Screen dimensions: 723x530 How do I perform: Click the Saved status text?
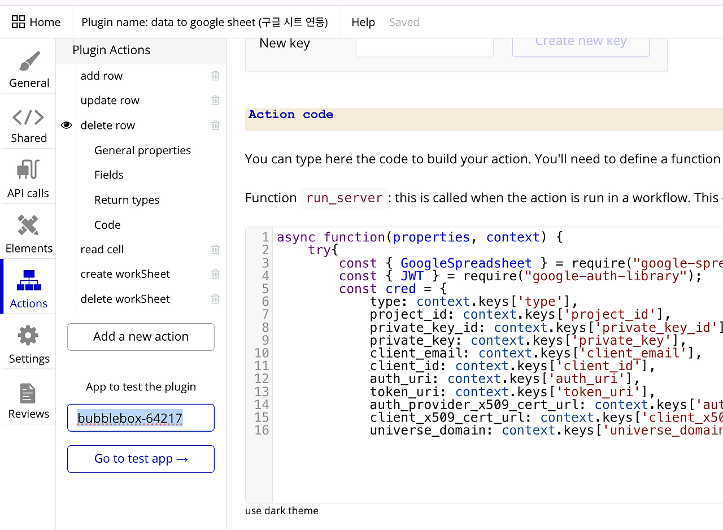pos(404,22)
